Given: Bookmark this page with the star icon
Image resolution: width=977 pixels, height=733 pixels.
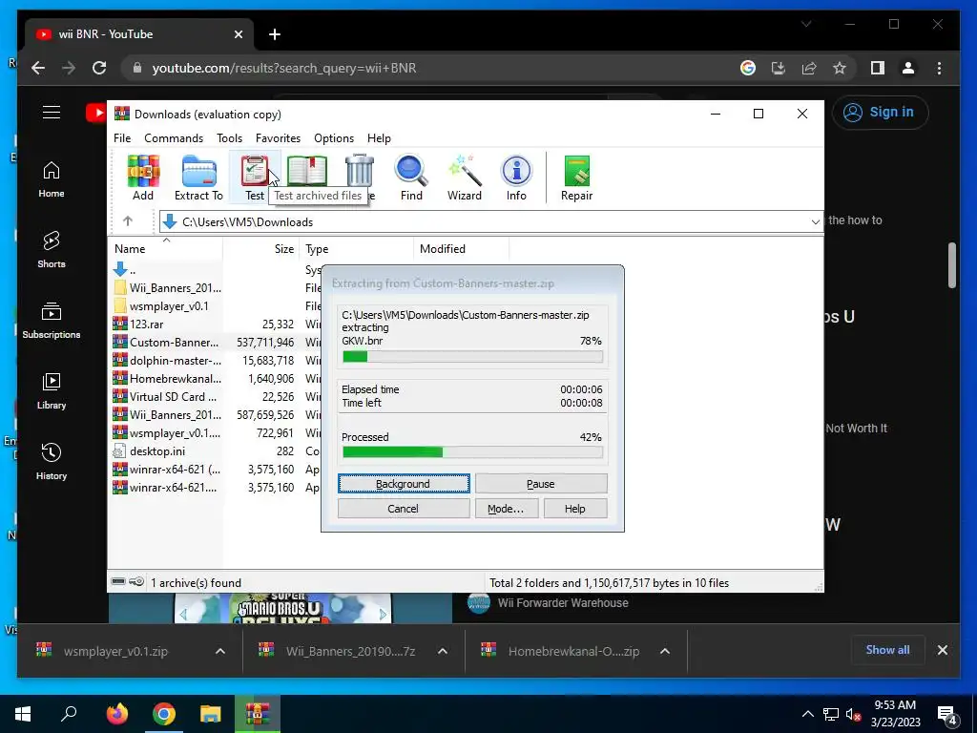Looking at the screenshot, I should (840, 68).
